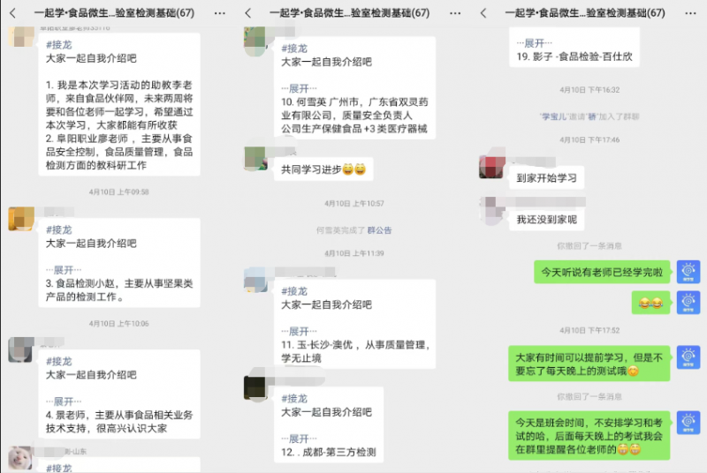The image size is (707, 473).
Task: Expand the message listing 11. 玉-长沙-澳优
Action: (x=299, y=332)
